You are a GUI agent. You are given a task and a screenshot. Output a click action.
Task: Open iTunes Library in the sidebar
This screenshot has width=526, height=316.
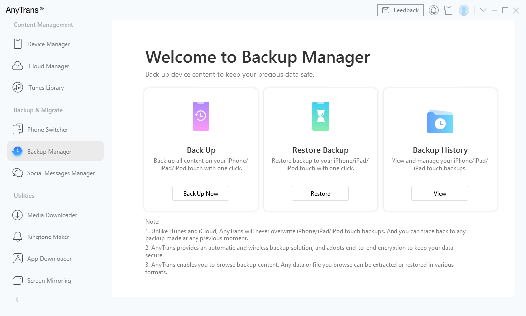45,88
